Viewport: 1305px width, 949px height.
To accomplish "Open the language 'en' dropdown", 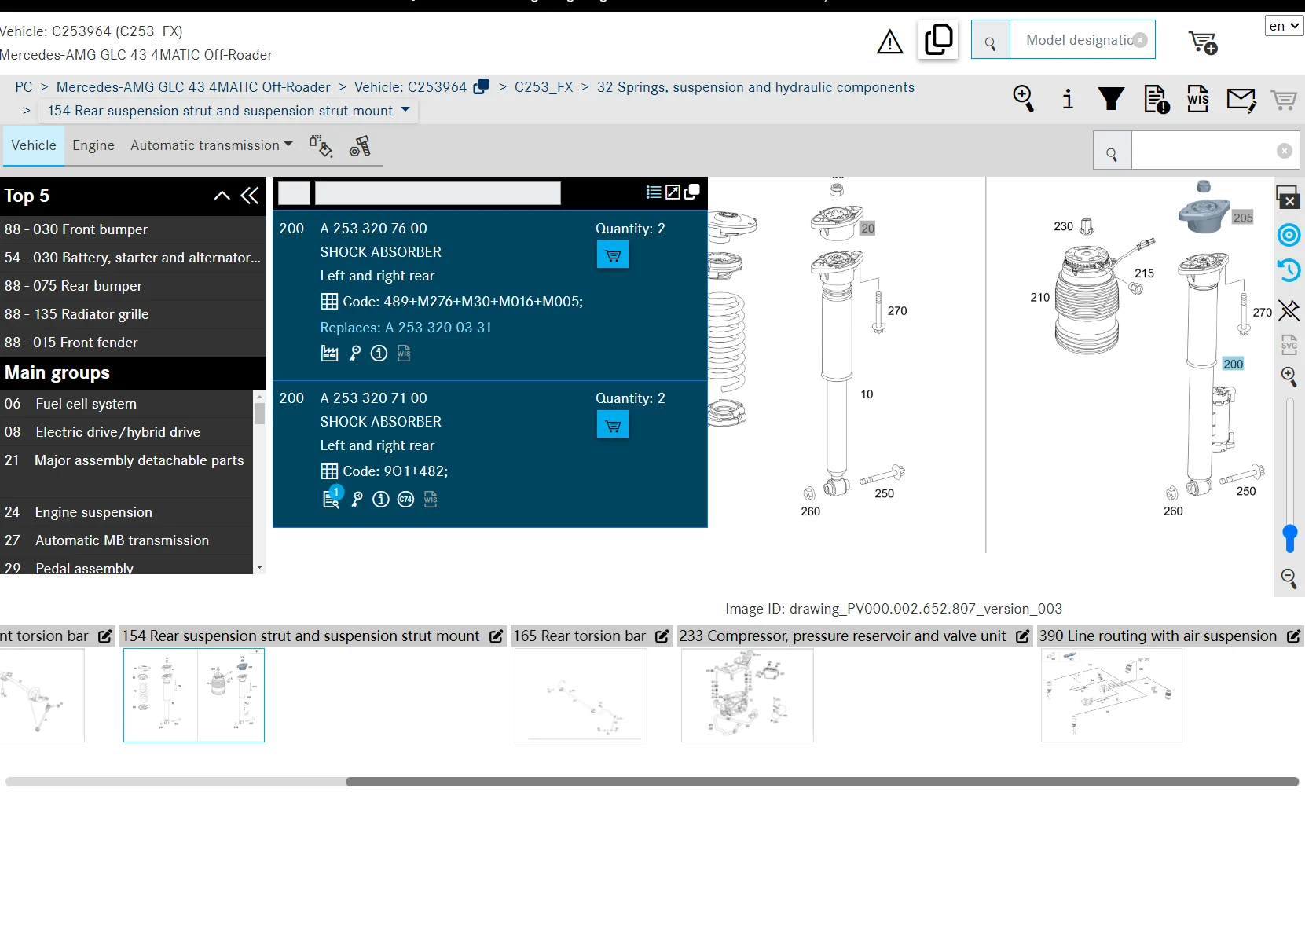I will [x=1284, y=26].
